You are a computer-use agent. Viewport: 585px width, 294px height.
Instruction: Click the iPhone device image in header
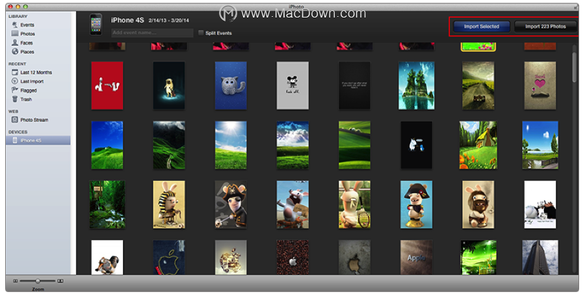(x=96, y=25)
